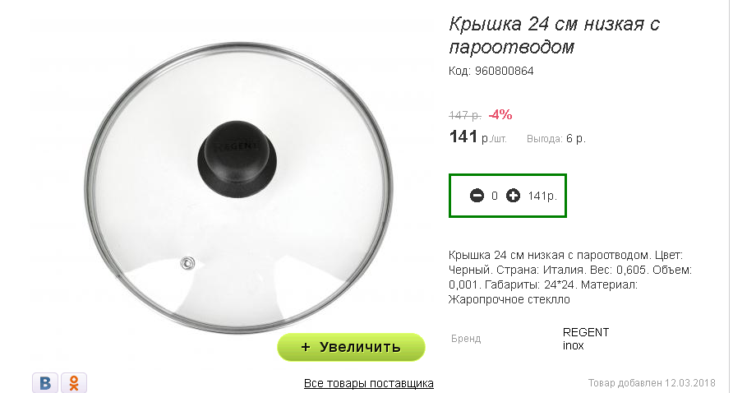
Task: Increase quantity with the plus icon
Action: [513, 196]
